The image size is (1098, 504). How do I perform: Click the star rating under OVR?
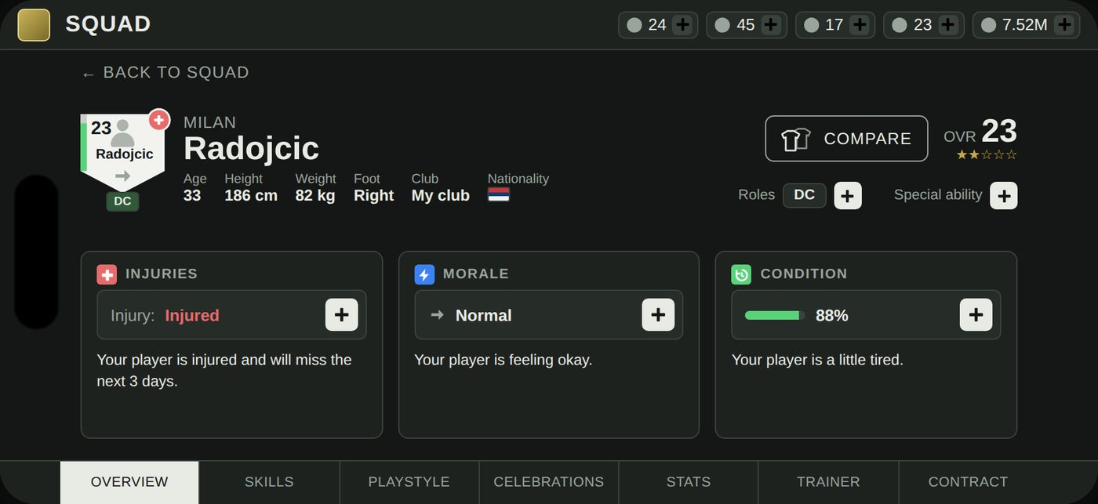point(987,155)
